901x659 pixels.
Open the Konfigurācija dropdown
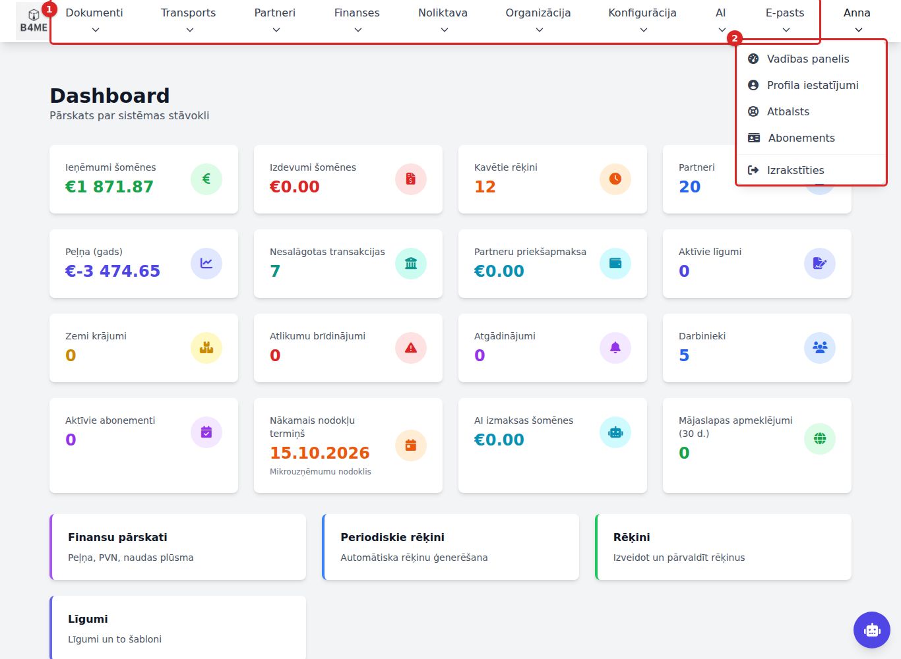(642, 20)
